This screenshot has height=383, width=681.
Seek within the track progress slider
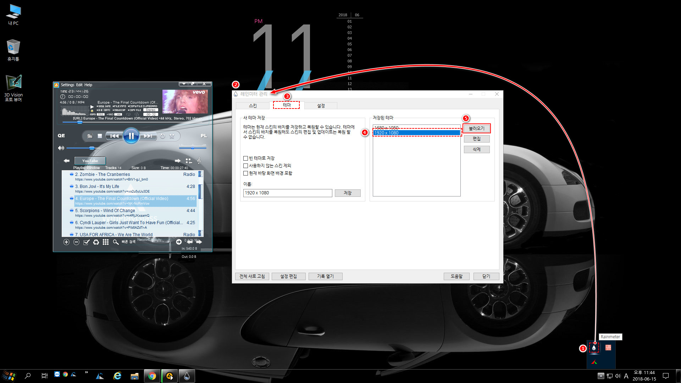click(x=133, y=122)
